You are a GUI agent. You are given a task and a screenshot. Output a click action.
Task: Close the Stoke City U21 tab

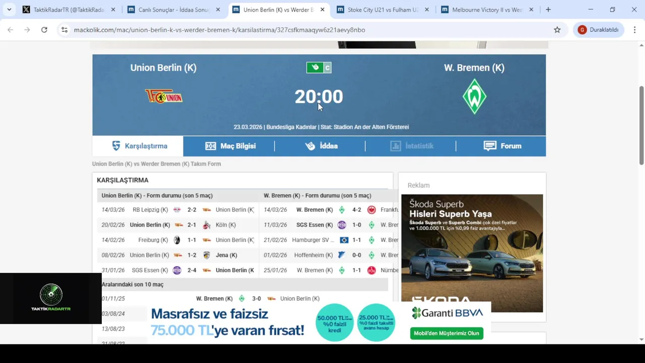427,10
